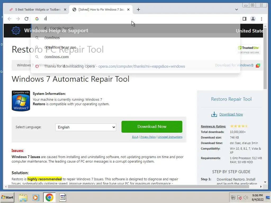Click the volume speaker tray icon
Viewport: 271px width, 203px height.
coord(246,197)
